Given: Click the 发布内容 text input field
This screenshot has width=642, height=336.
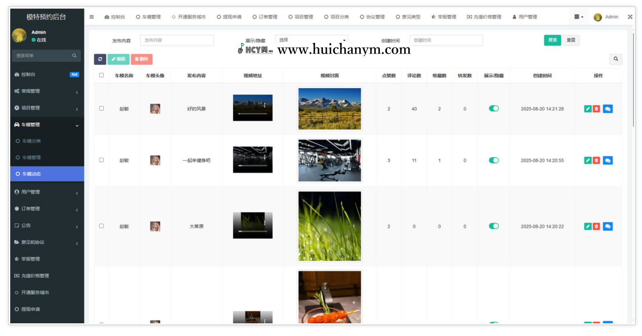Looking at the screenshot, I should 177,41.
